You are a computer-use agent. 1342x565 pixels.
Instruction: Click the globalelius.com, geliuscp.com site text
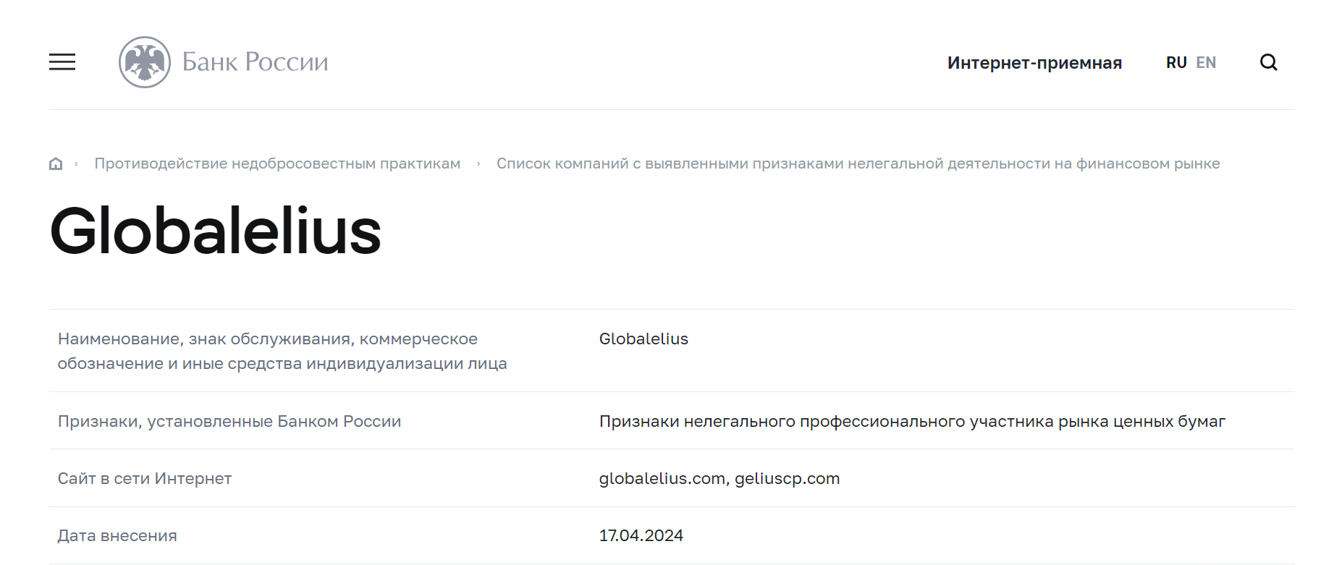click(719, 478)
